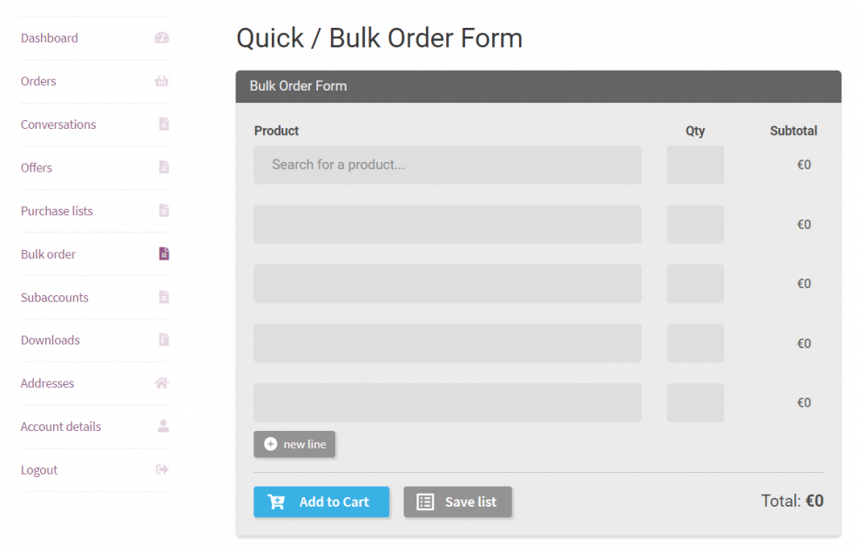Click the Logout arrow icon

tap(162, 469)
